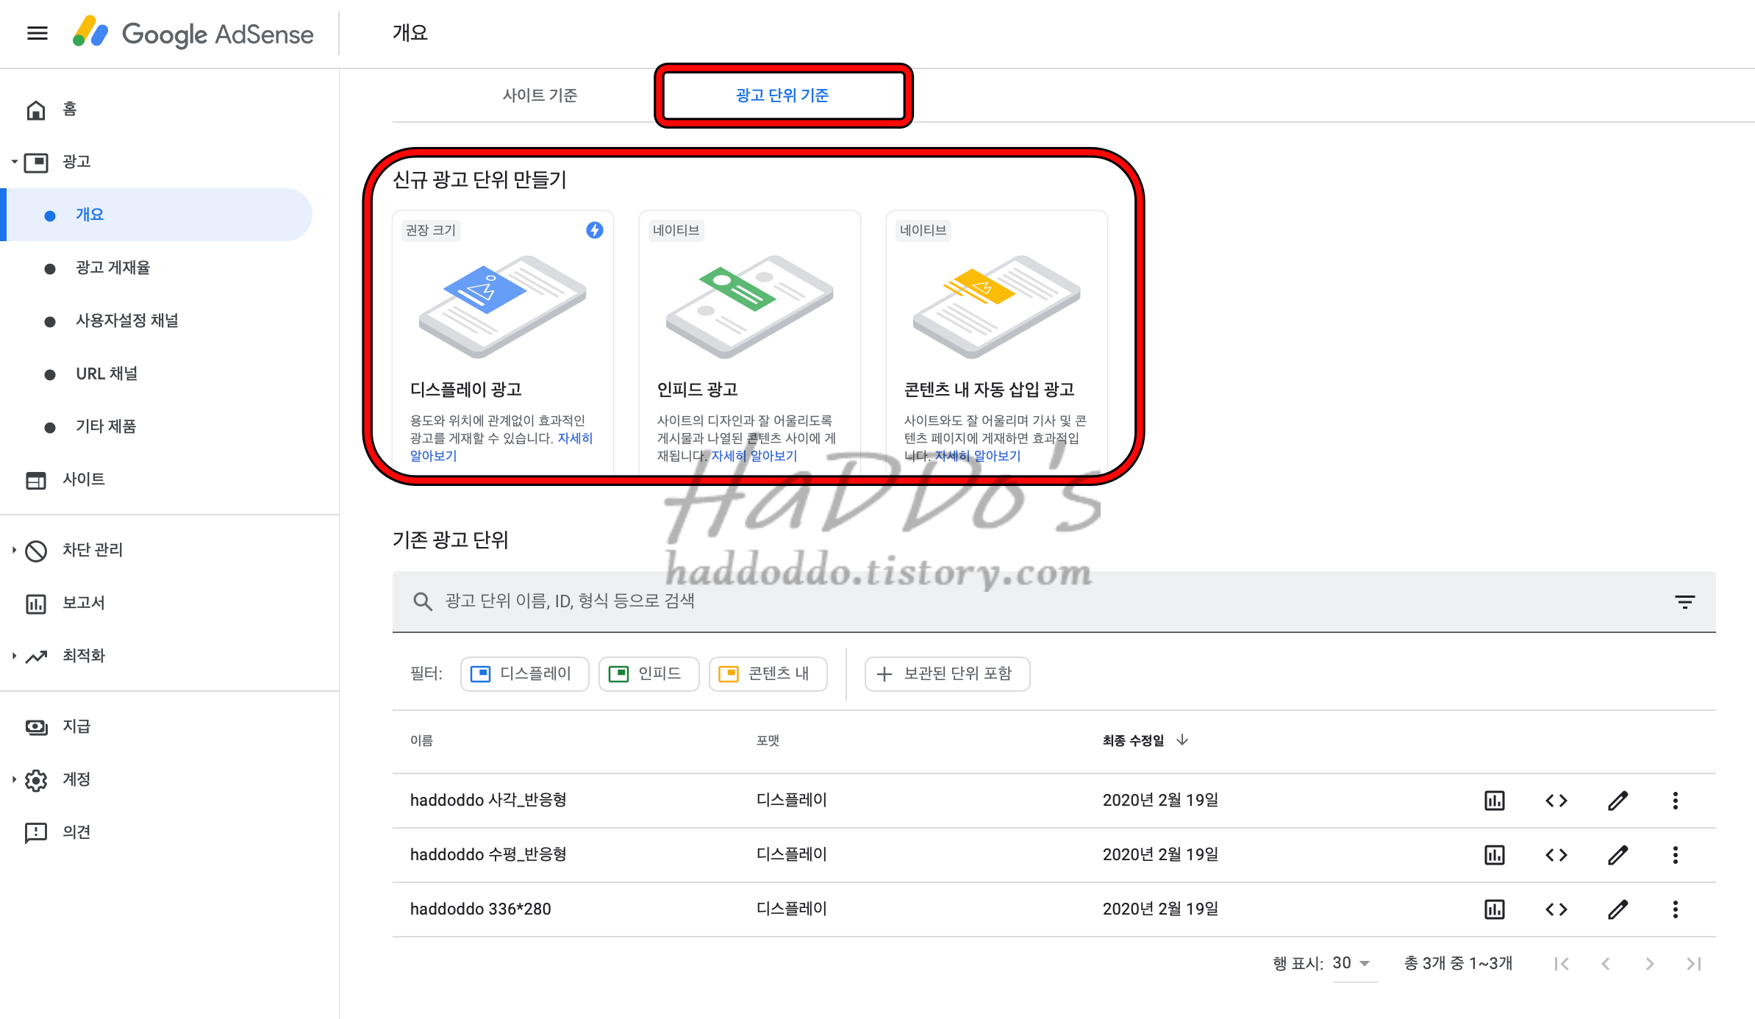Edit the haddoddo 336*280 ad unit

(1618, 909)
